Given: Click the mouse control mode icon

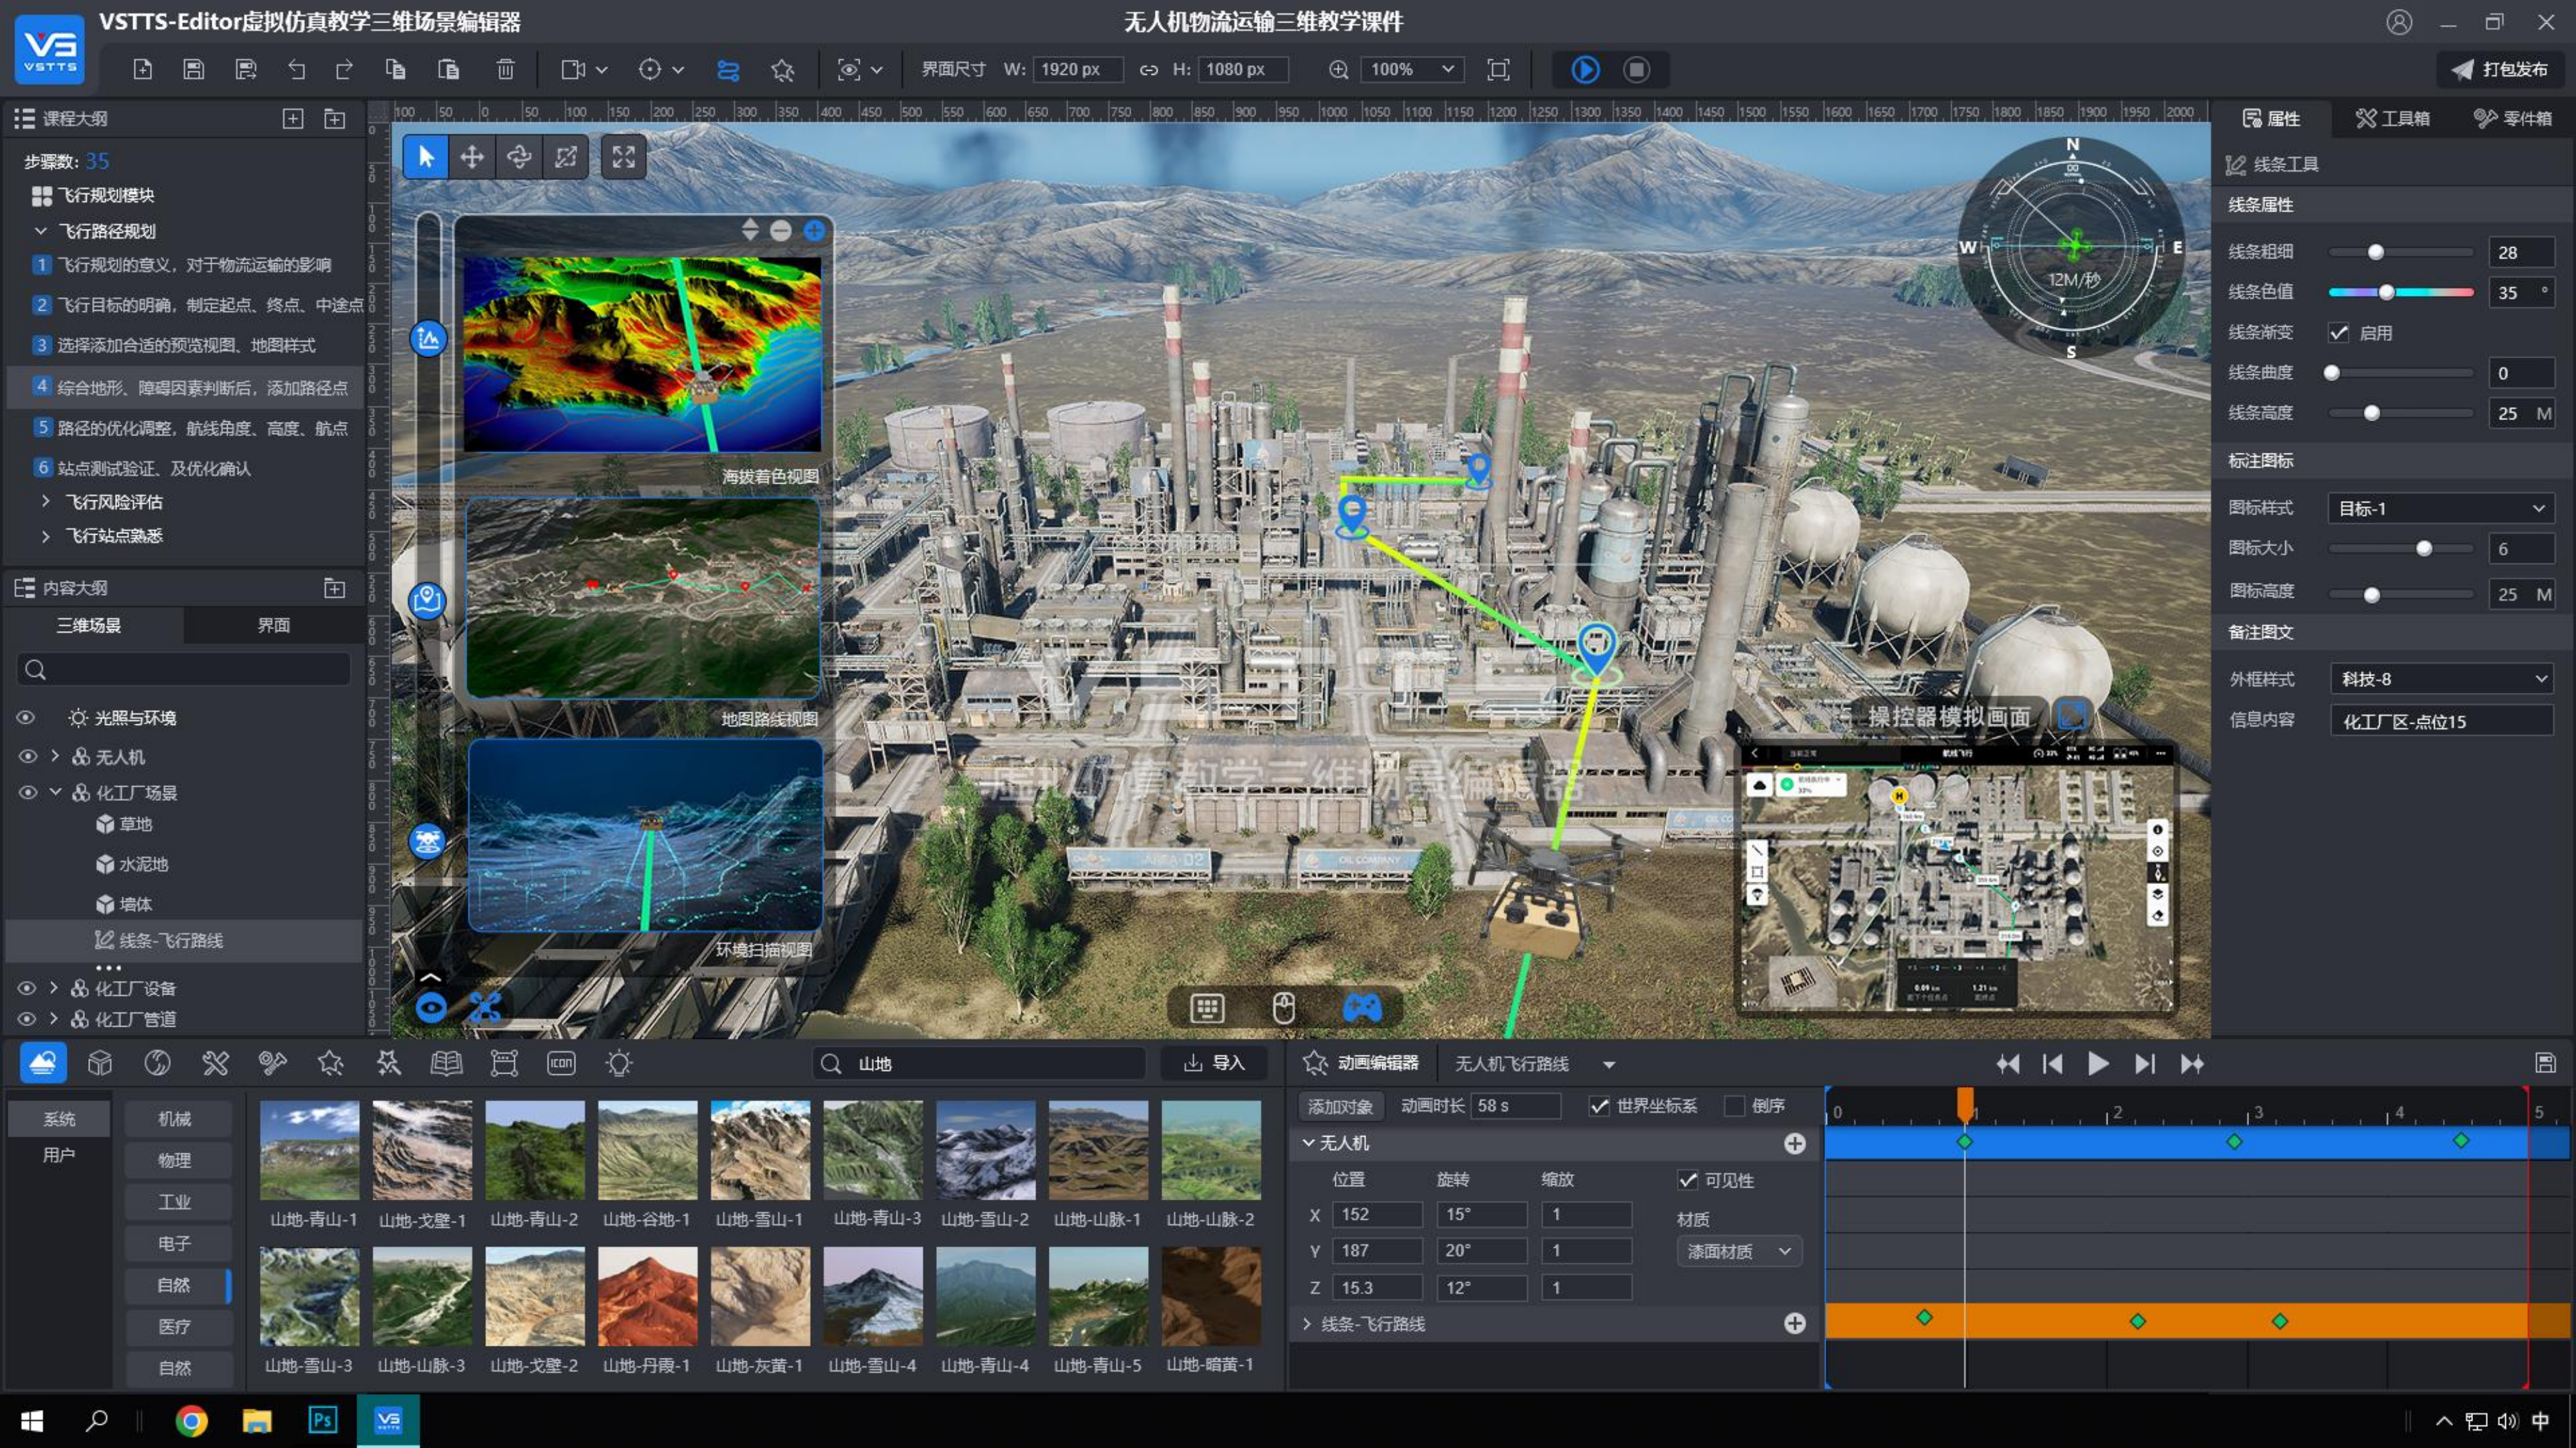Looking at the screenshot, I should 1284,1006.
